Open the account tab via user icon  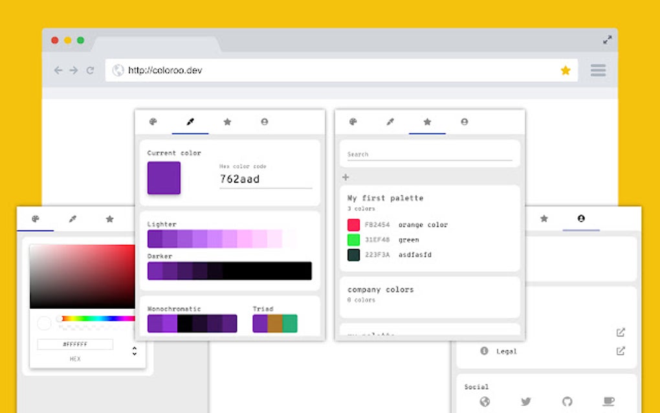coord(265,122)
